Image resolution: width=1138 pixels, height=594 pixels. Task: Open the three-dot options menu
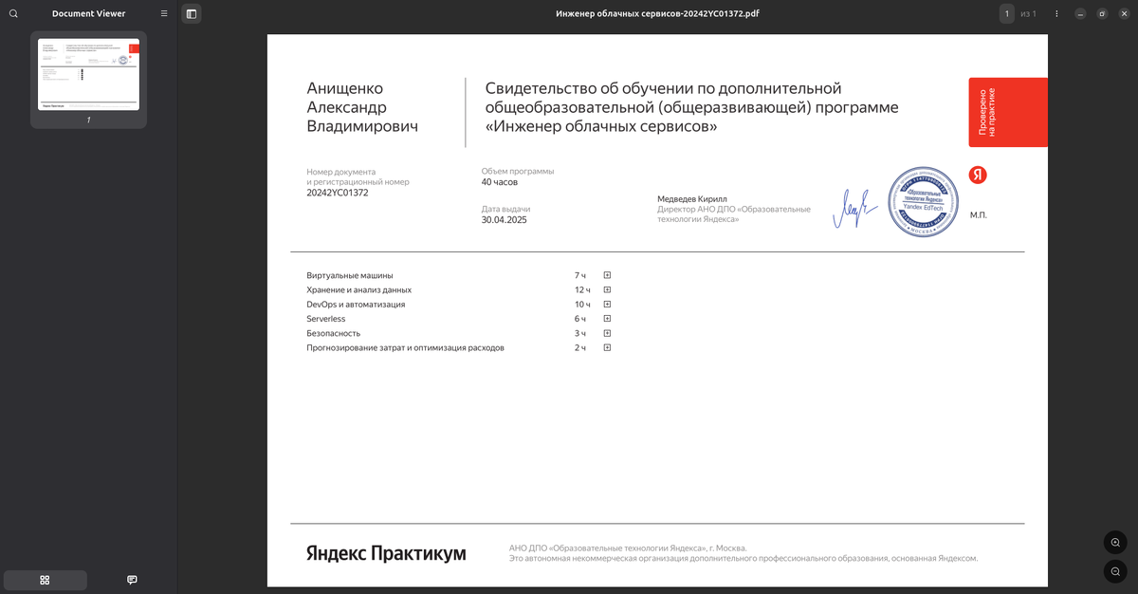tap(1055, 13)
